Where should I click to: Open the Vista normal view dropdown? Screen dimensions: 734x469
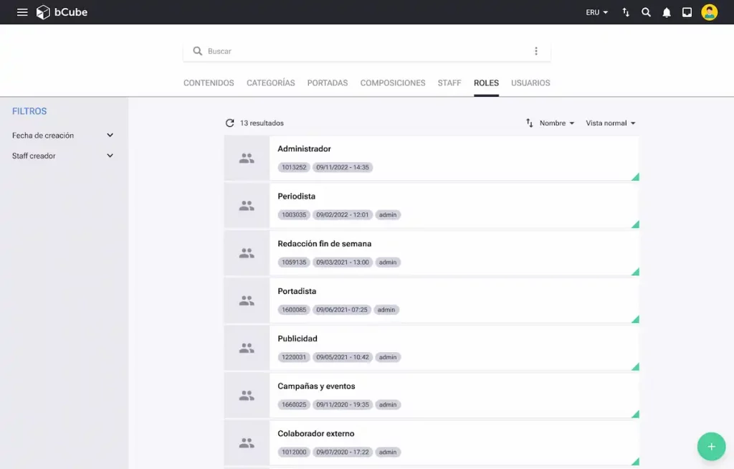click(610, 123)
